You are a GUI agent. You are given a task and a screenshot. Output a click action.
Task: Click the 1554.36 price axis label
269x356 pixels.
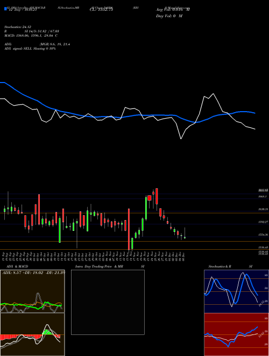264,235
